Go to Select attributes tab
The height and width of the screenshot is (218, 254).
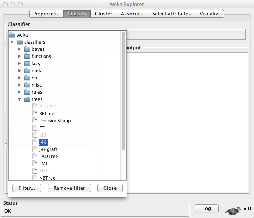(x=171, y=14)
